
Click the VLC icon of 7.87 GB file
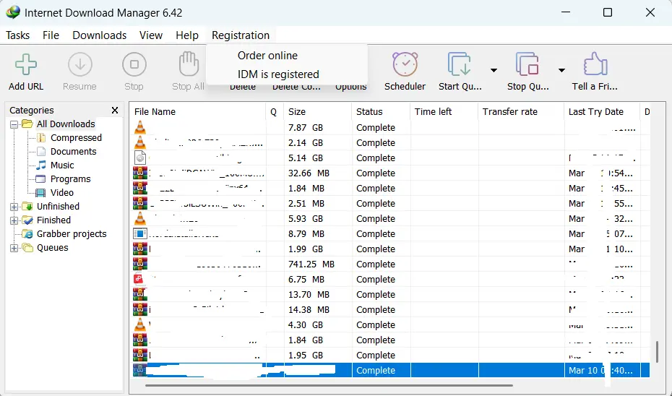coord(139,128)
